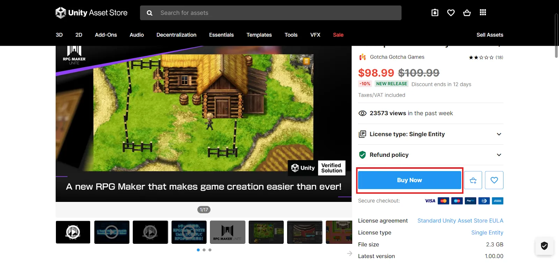
Task: Select the third carousel page dot
Action: [x=210, y=250]
